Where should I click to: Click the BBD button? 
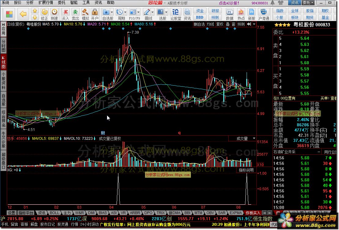199,17
